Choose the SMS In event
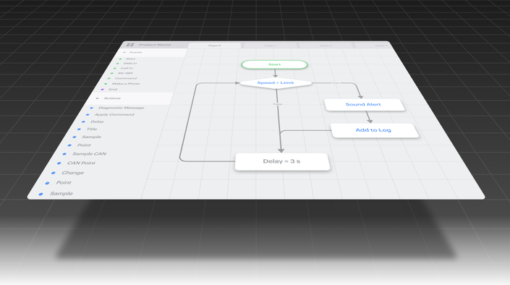Screen dimensions: 510x285 pos(130,64)
